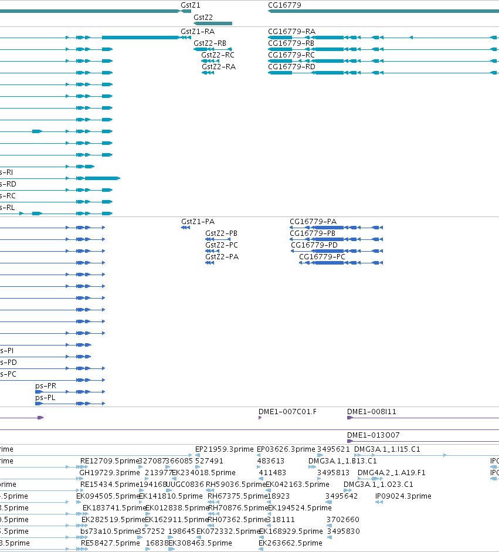Select transcript GstZ2-RC label
This screenshot has height=552, width=499.
(x=218, y=55)
